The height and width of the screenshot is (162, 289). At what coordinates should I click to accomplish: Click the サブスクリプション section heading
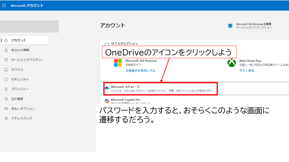pyautogui.click(x=124, y=44)
